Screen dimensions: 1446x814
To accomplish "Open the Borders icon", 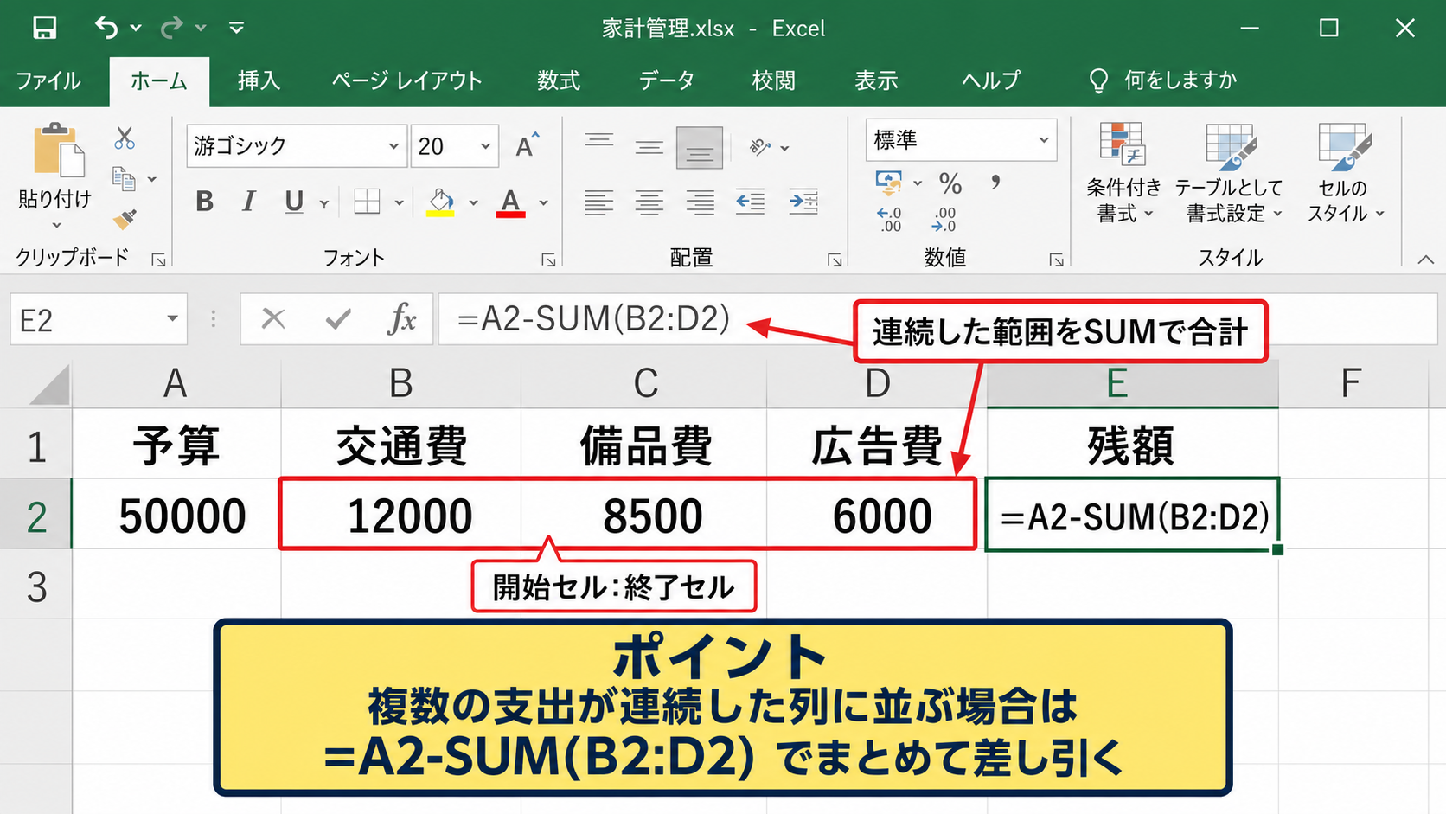I will point(367,202).
